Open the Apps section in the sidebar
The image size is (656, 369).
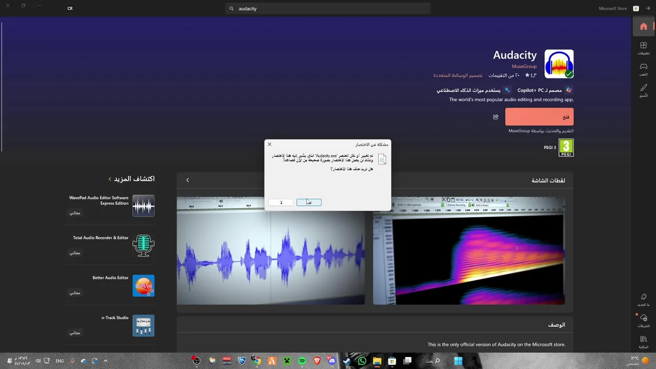[x=644, y=48]
